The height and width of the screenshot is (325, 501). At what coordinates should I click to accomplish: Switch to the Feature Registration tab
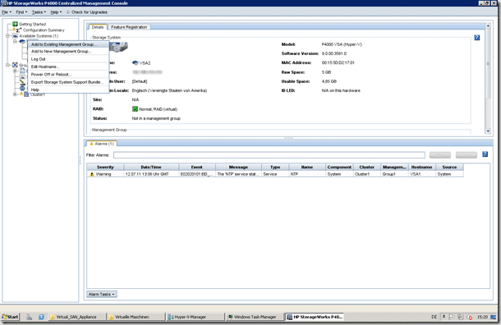[x=129, y=27]
